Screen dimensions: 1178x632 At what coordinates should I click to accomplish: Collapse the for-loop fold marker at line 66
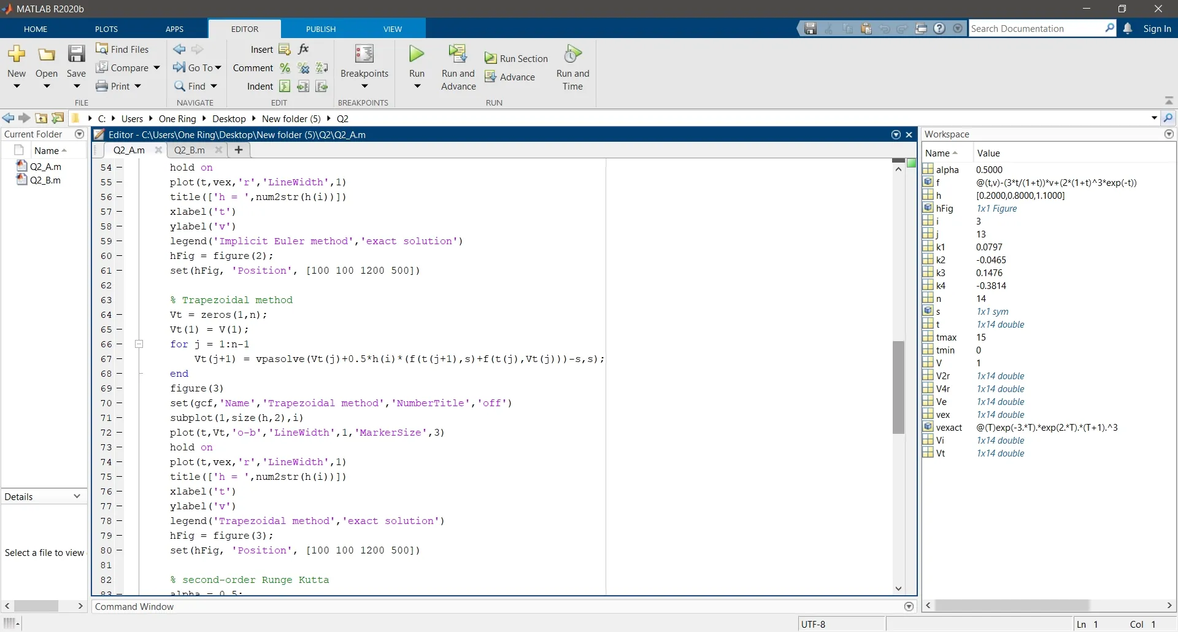pyautogui.click(x=139, y=344)
